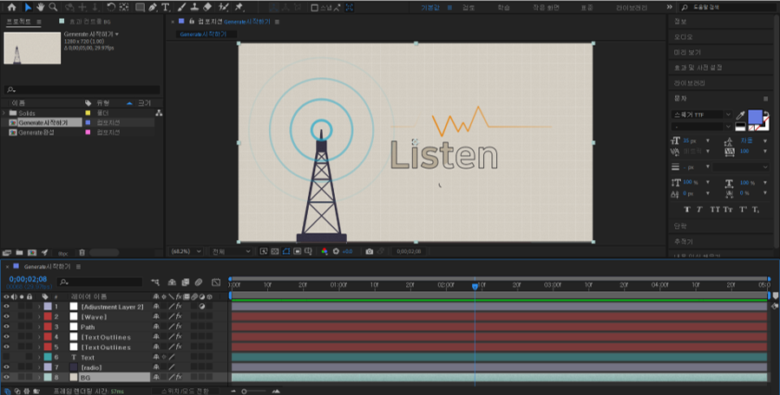Expand the Text layer properties
Screen dimensions: 780x395
39,357
